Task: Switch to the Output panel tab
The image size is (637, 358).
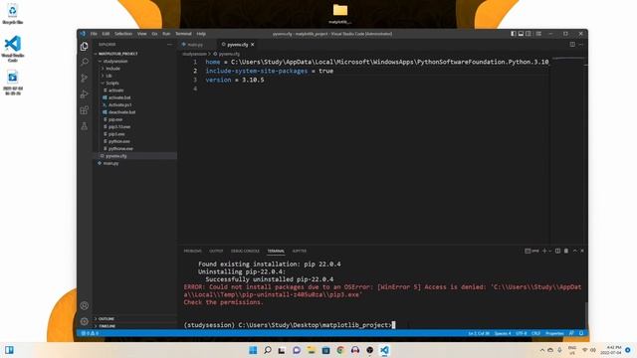Action: [216, 252]
